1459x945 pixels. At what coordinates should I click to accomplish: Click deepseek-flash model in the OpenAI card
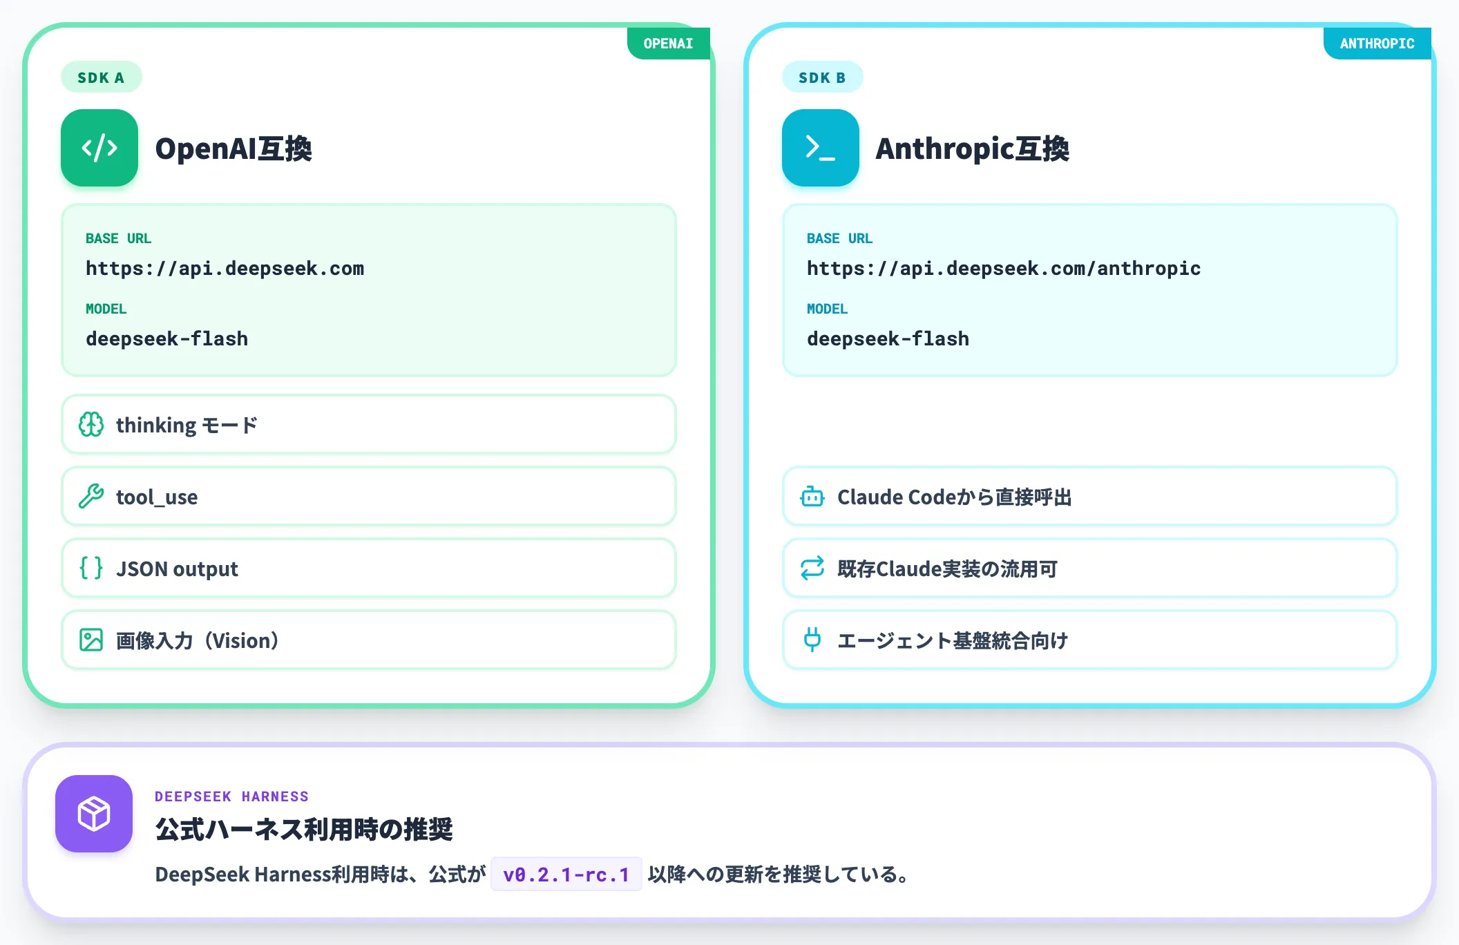166,338
